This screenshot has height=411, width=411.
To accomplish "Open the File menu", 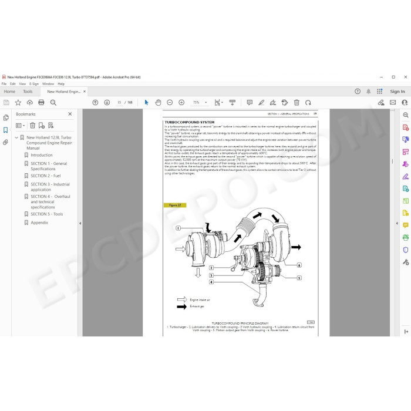I will coord(4,84).
